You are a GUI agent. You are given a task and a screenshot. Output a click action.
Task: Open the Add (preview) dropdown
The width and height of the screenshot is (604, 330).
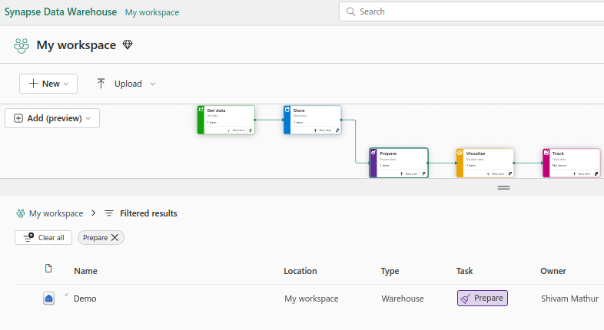click(x=52, y=118)
